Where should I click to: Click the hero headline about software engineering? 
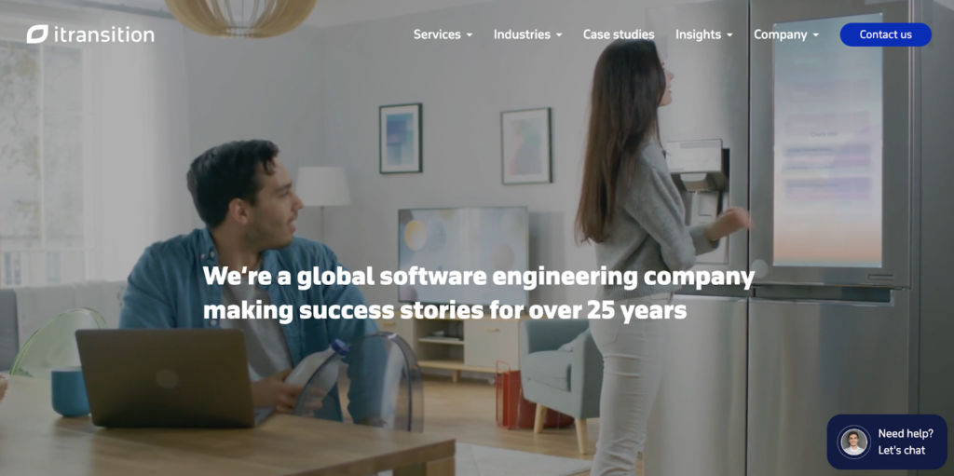[478, 292]
